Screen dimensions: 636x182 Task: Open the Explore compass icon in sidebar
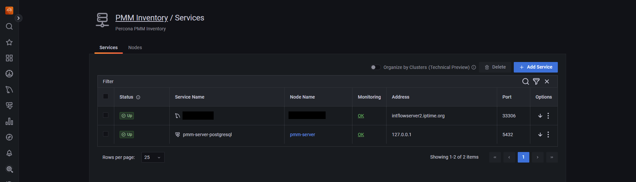click(x=9, y=137)
